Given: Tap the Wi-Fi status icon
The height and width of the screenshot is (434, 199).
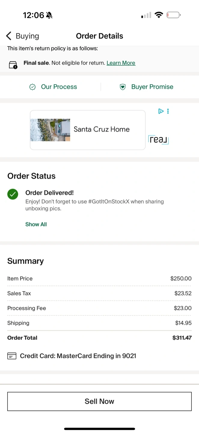Looking at the screenshot, I should pos(159,15).
